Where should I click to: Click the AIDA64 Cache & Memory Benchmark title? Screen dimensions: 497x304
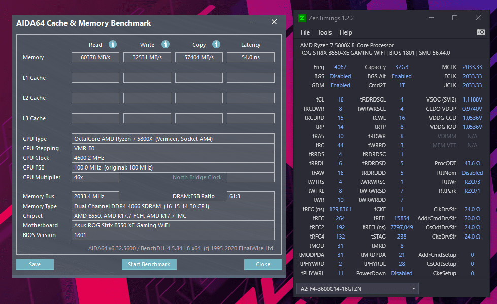click(83, 23)
